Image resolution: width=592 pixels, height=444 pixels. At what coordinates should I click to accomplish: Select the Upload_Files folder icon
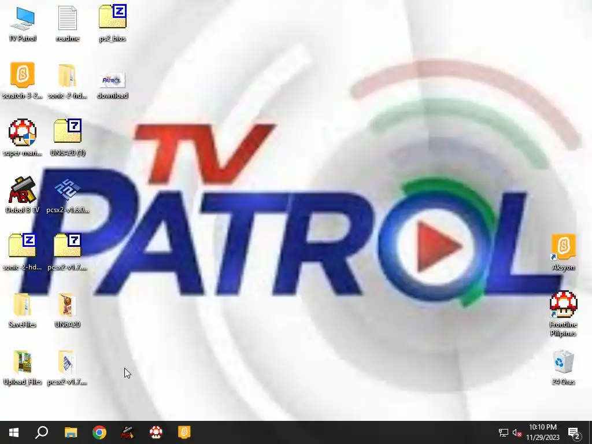pos(23,367)
